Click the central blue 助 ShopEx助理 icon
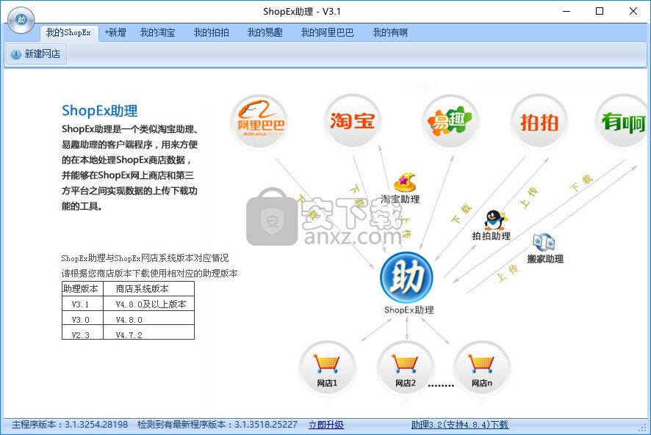This screenshot has height=435, width=651. coord(407,277)
